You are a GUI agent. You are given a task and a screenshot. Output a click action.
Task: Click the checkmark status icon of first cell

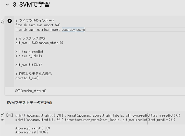(2, 20)
